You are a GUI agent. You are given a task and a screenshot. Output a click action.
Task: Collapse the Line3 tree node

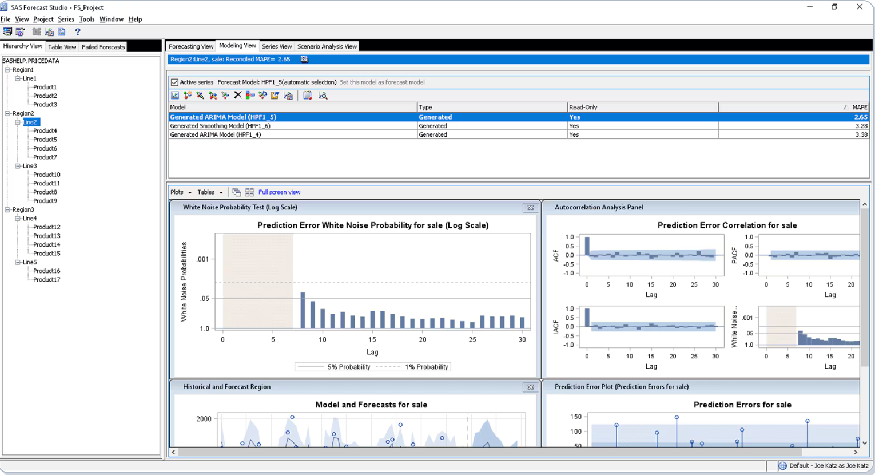click(18, 166)
